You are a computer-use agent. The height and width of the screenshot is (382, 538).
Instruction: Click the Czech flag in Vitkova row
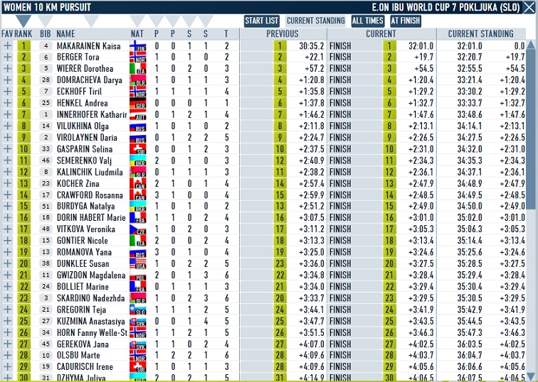[138, 229]
